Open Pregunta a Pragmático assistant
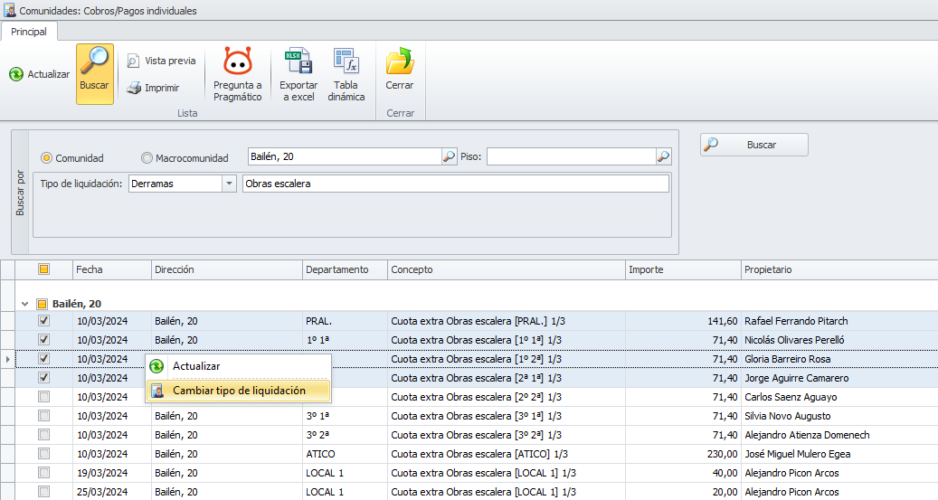Viewport: 938px width, 500px height. (238, 74)
